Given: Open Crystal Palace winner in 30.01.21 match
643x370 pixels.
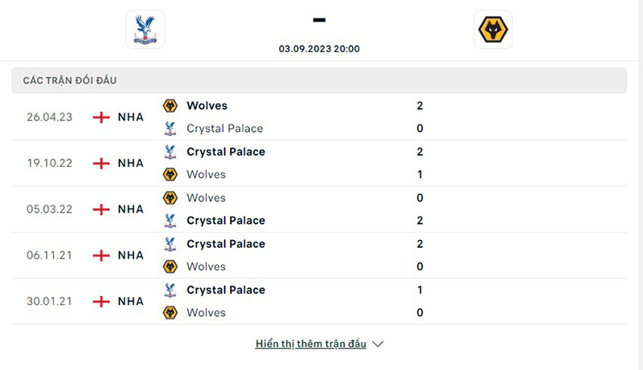Looking at the screenshot, I should click(x=225, y=290).
